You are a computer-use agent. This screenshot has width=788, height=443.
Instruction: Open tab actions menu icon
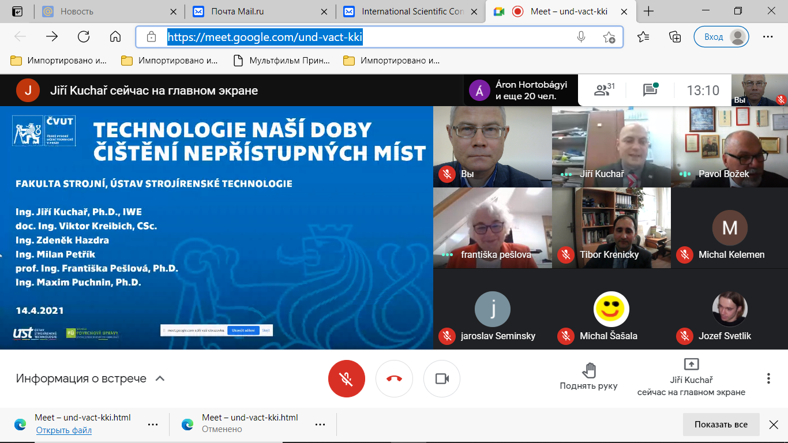[x=18, y=12]
